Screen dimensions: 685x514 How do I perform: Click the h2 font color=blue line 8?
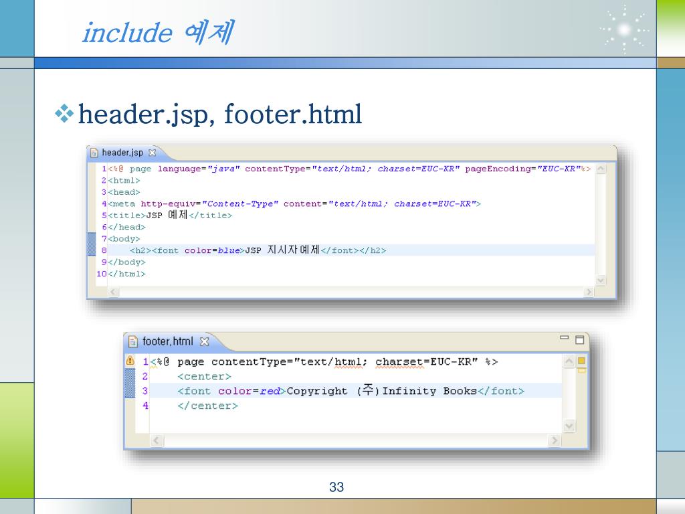[258, 250]
